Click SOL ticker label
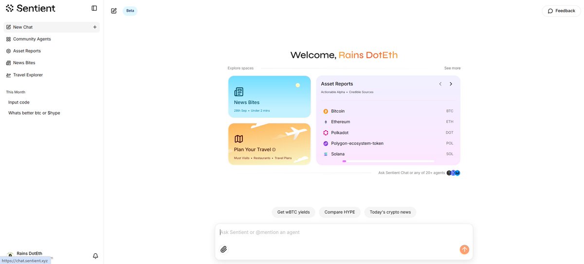Image resolution: width=584 pixels, height=264 pixels. [x=450, y=154]
